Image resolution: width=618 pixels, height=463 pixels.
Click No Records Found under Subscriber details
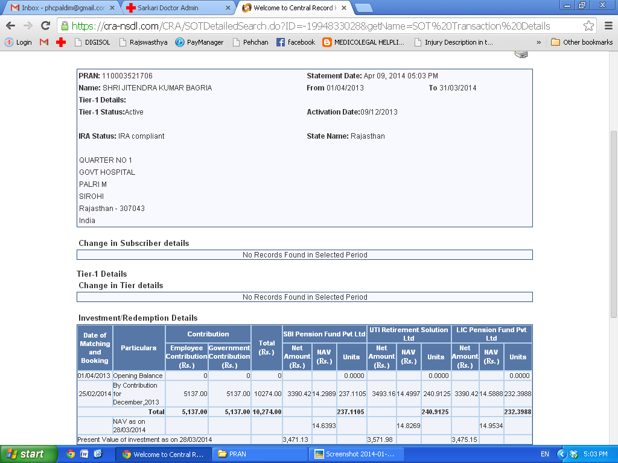(x=305, y=255)
